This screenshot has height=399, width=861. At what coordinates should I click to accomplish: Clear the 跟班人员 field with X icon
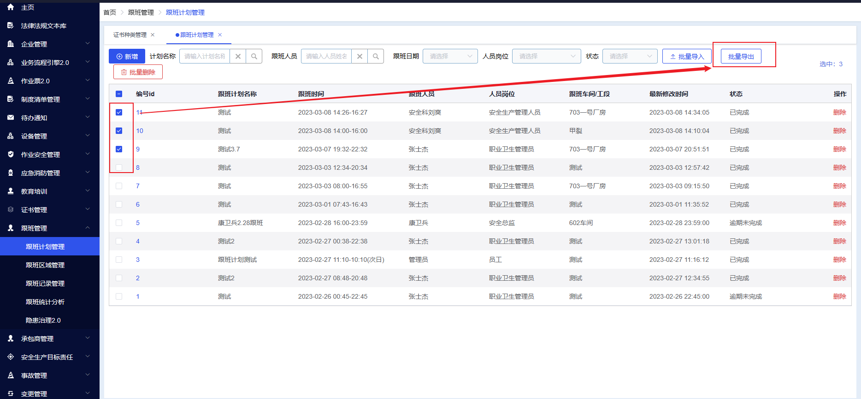(x=360, y=56)
